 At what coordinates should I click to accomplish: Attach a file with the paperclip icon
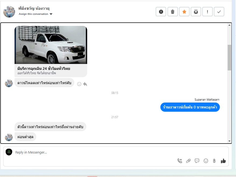[188, 161]
